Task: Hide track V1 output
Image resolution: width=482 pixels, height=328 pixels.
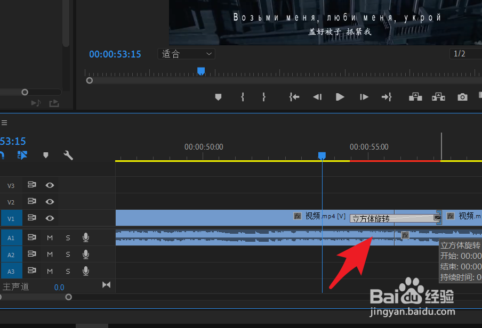Action: (50, 218)
